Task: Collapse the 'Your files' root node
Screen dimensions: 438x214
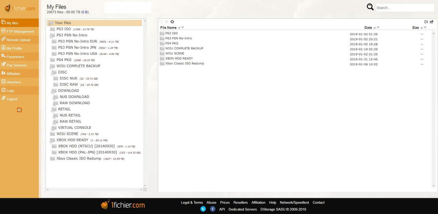Action: click(50, 24)
